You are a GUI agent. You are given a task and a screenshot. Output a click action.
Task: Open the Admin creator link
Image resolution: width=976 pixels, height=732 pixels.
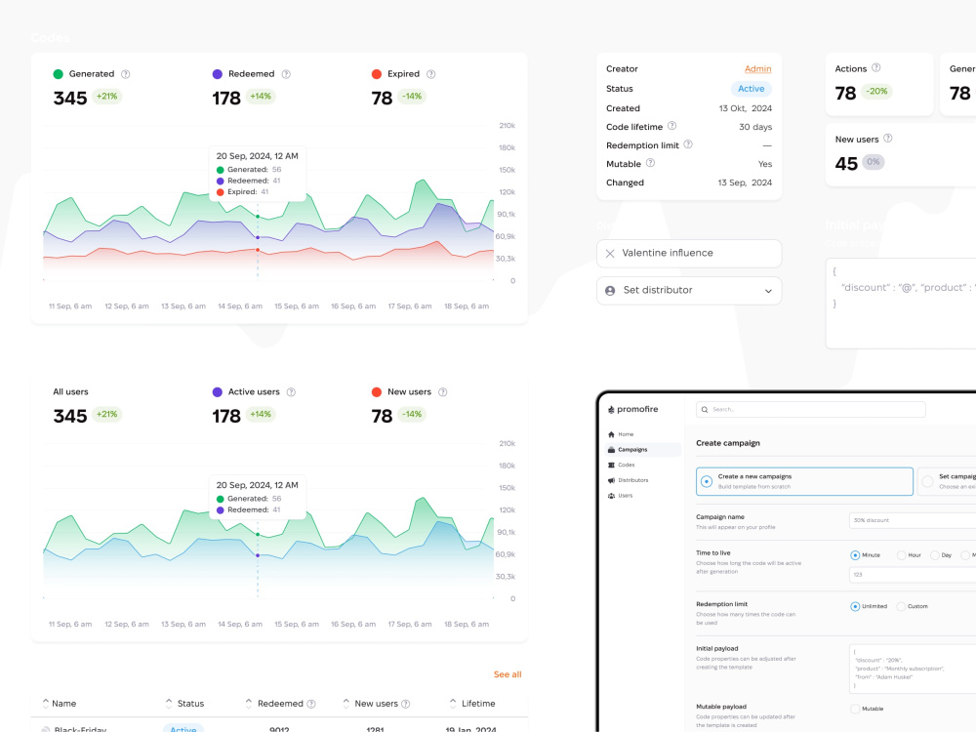coord(757,69)
